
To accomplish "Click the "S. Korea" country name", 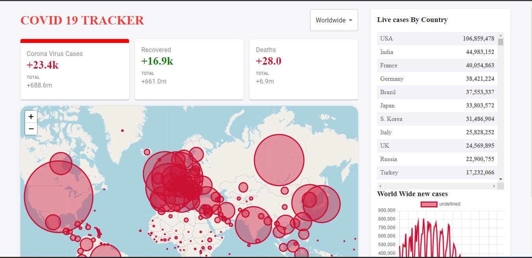I will click(x=391, y=119).
